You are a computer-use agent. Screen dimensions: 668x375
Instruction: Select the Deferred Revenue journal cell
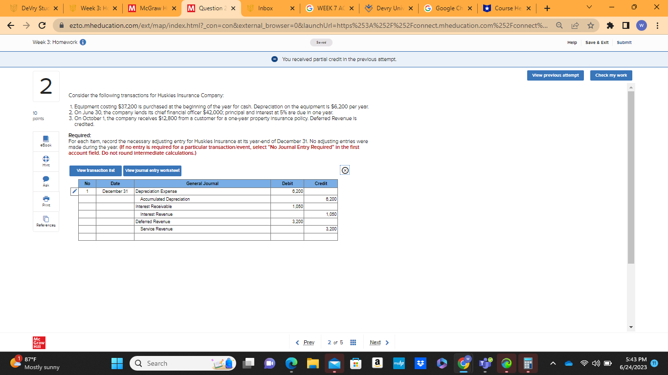click(202, 222)
